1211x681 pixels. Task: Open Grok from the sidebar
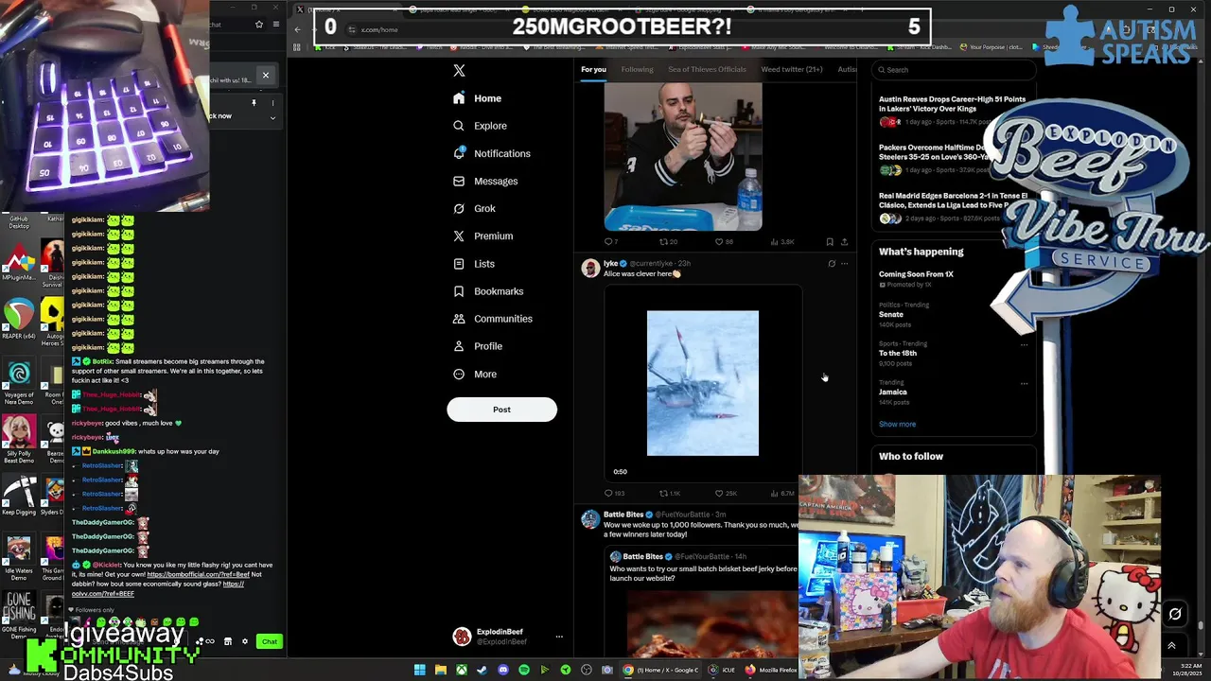[x=473, y=208]
